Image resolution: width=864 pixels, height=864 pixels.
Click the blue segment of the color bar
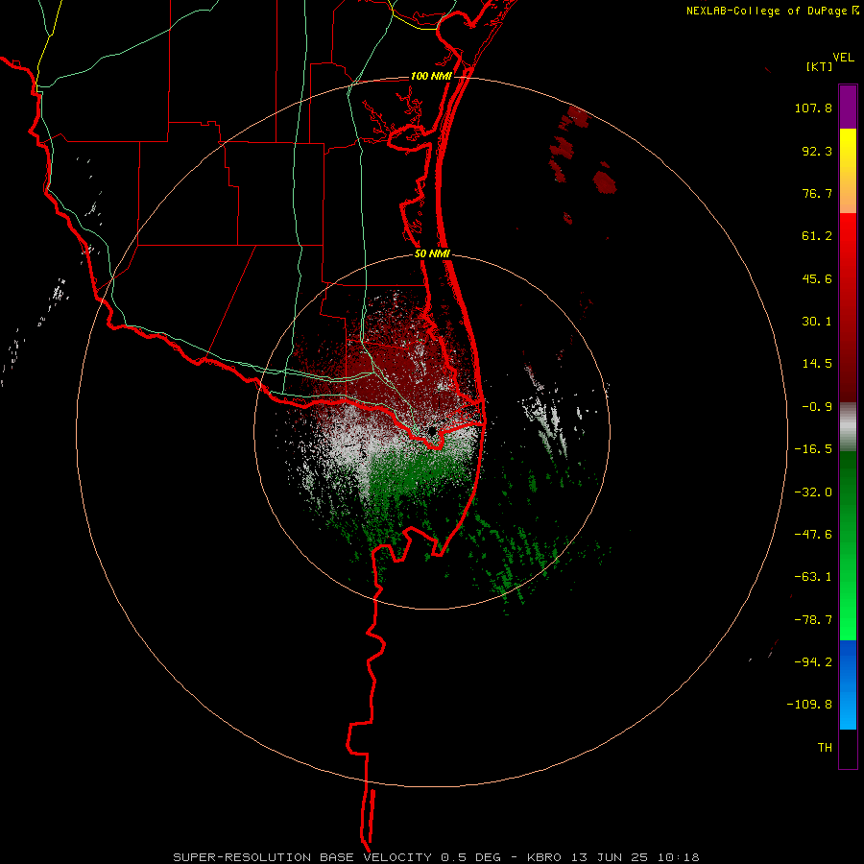(848, 684)
